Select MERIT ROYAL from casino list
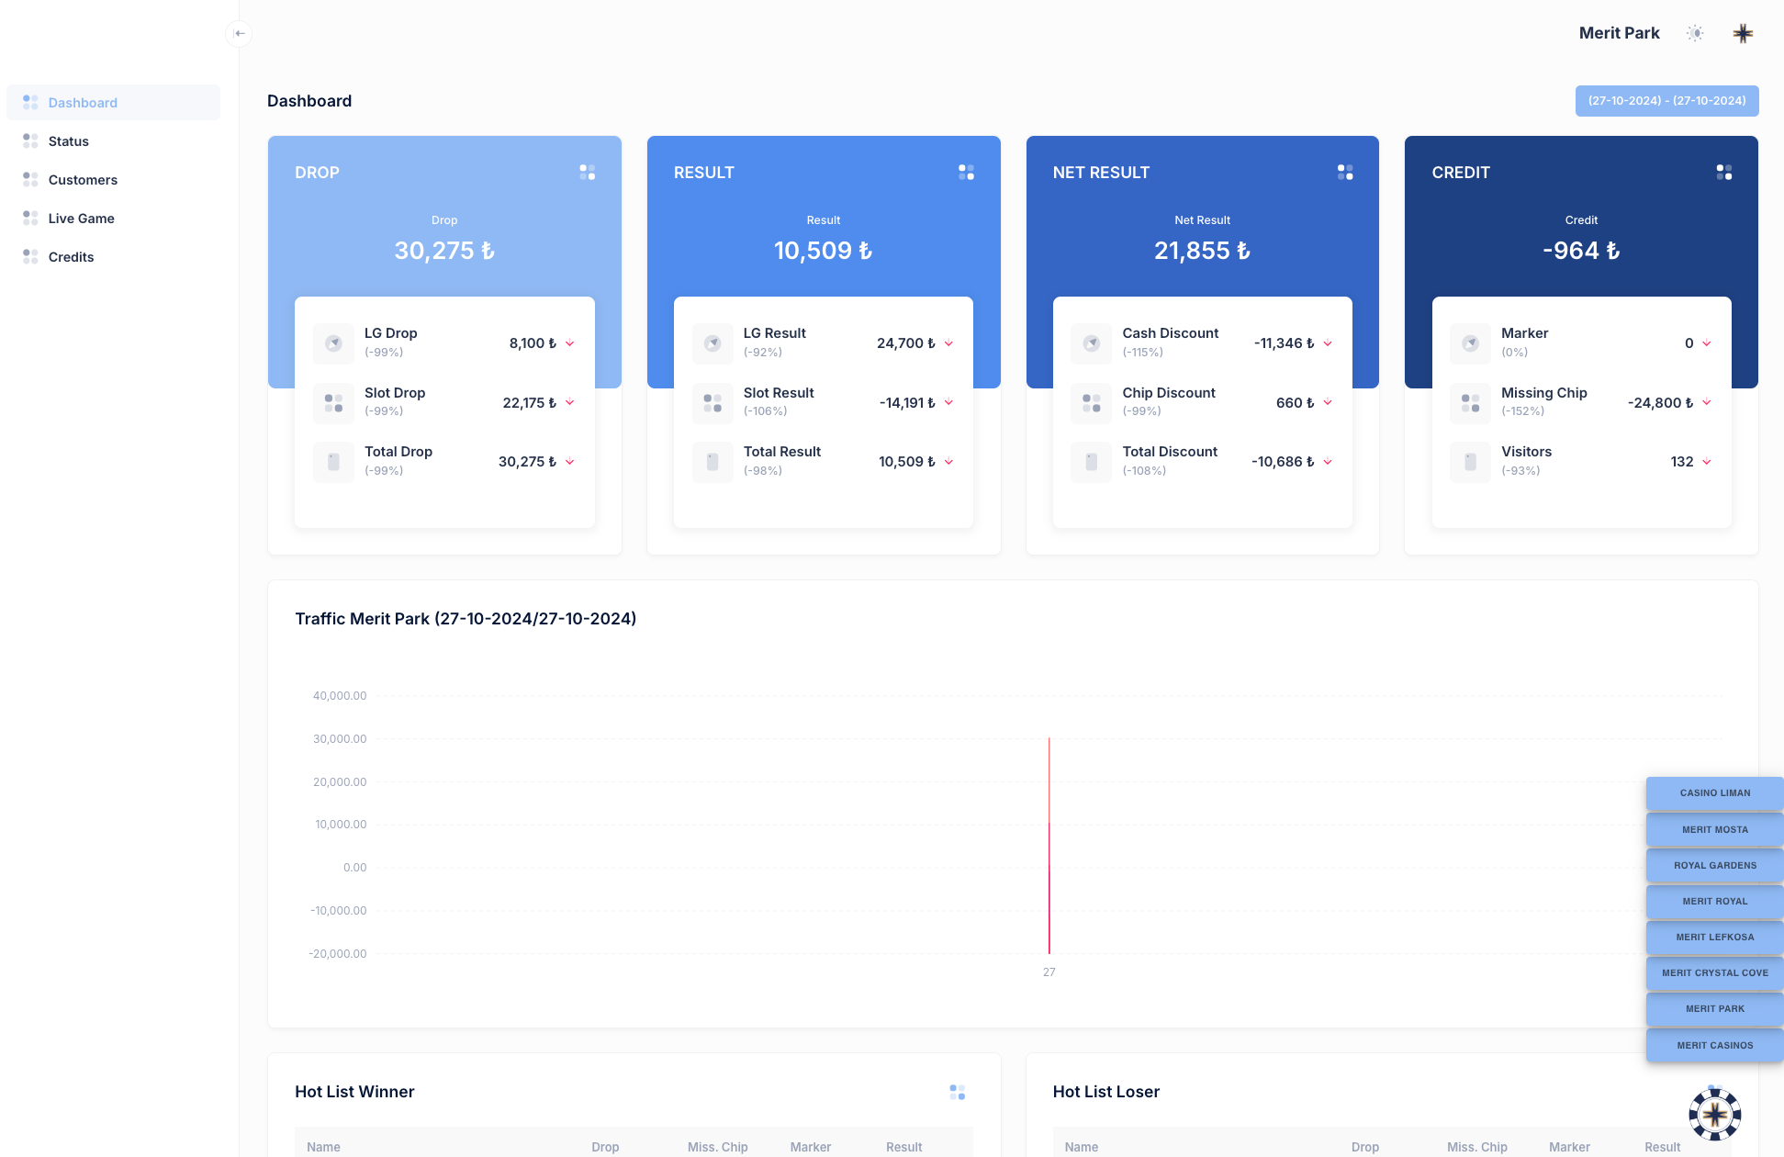1784x1157 pixels. tap(1714, 902)
